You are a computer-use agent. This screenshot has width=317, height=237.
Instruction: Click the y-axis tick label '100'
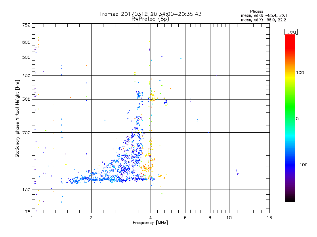(27, 190)
